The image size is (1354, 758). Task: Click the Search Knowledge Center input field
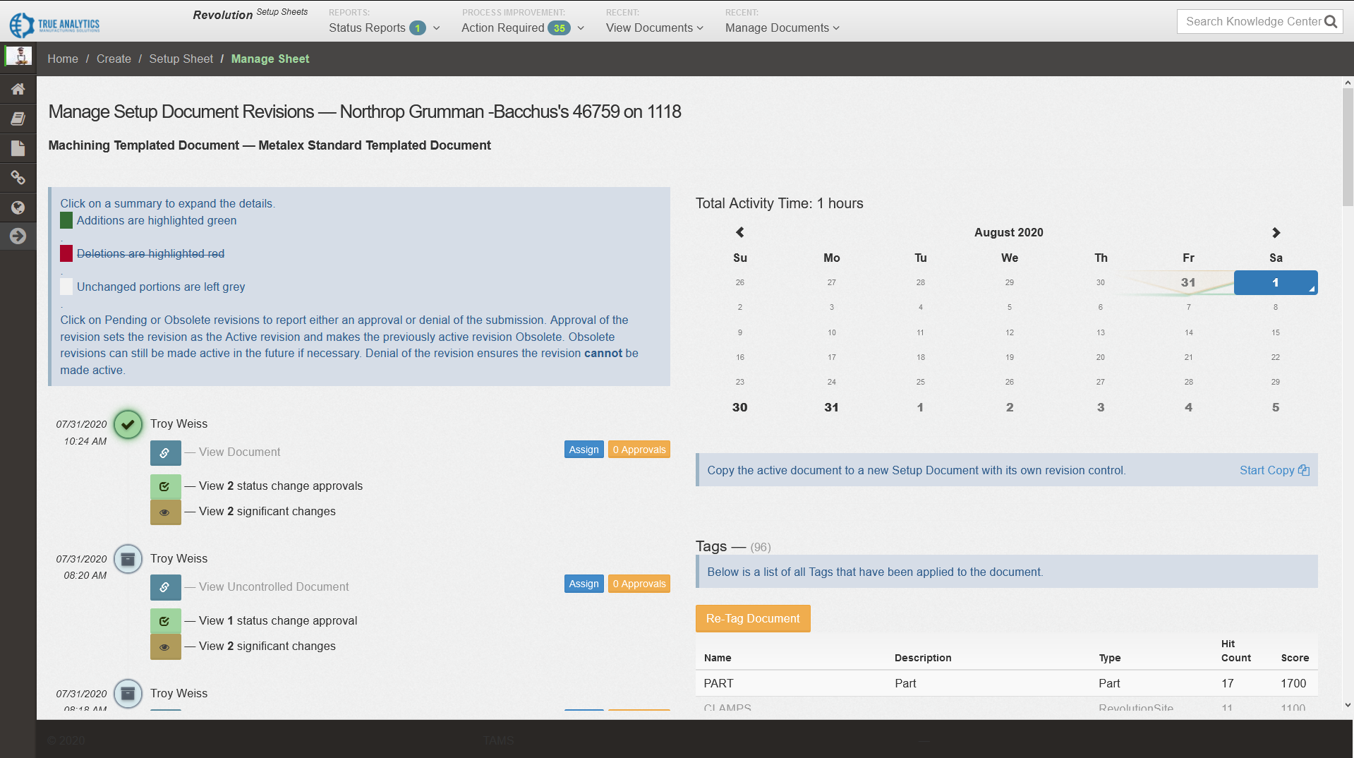1249,21
